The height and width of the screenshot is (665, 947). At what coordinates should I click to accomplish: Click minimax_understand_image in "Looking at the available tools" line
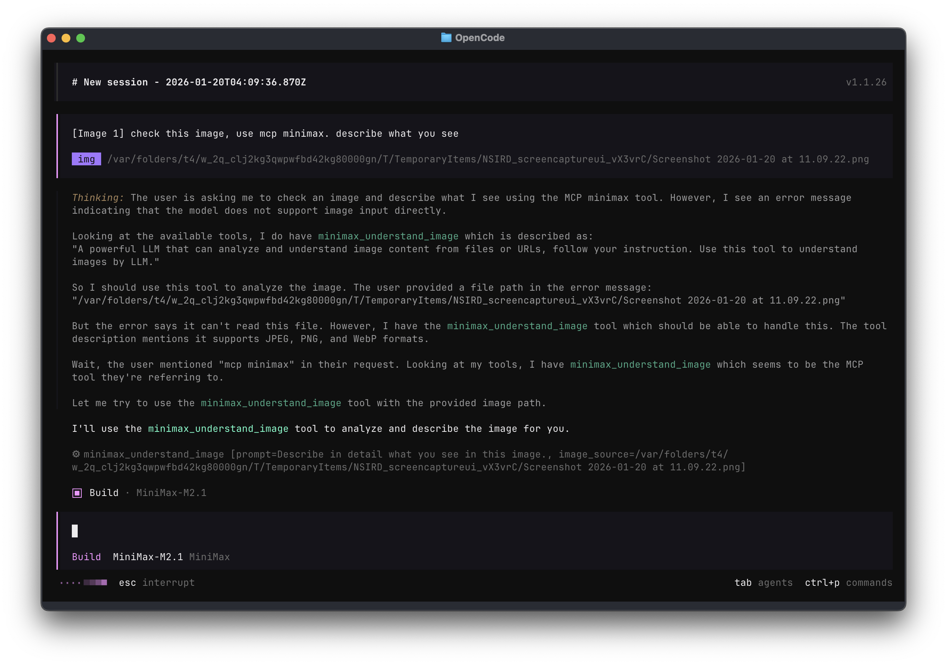click(388, 236)
